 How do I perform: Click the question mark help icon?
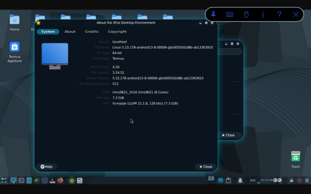tap(279, 14)
